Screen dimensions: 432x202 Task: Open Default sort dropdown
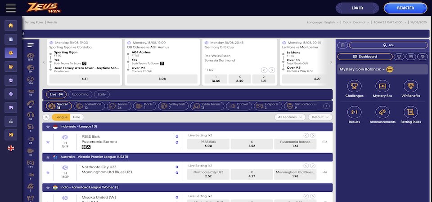(x=320, y=117)
